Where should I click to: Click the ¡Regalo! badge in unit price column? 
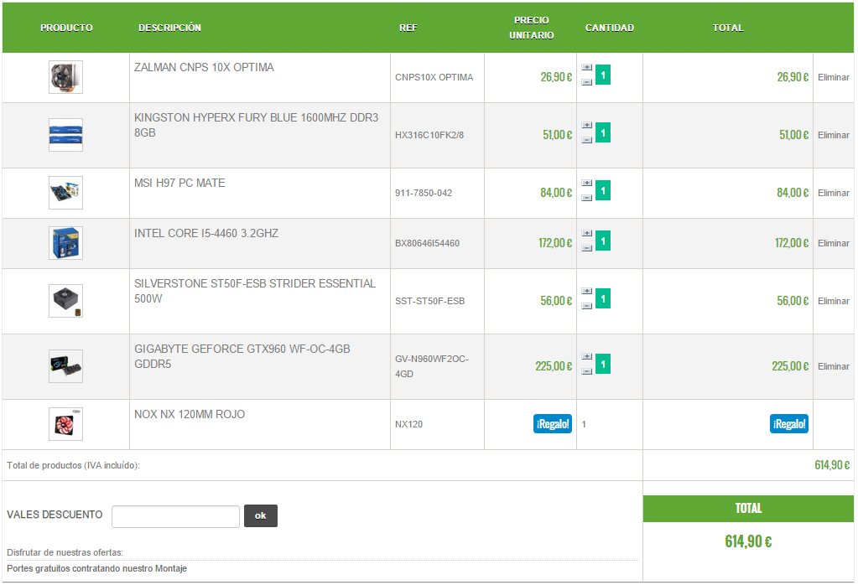pos(553,424)
